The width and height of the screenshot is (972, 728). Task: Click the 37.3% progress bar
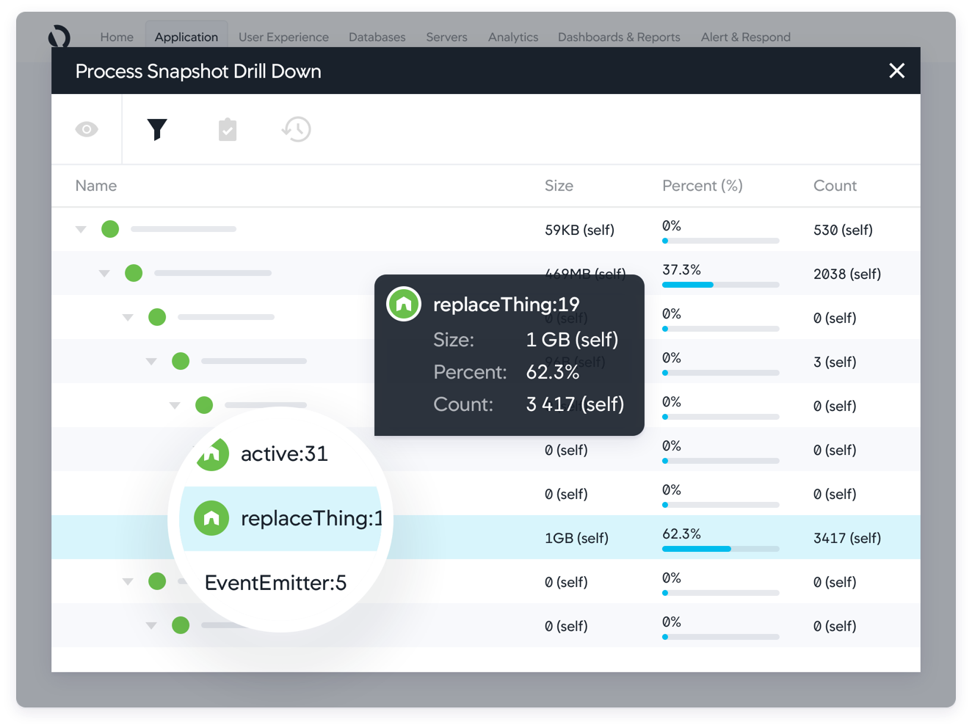[720, 285]
